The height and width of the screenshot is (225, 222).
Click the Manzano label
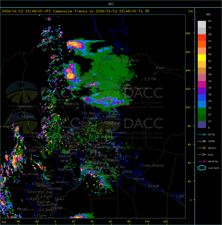[x=22, y=209]
